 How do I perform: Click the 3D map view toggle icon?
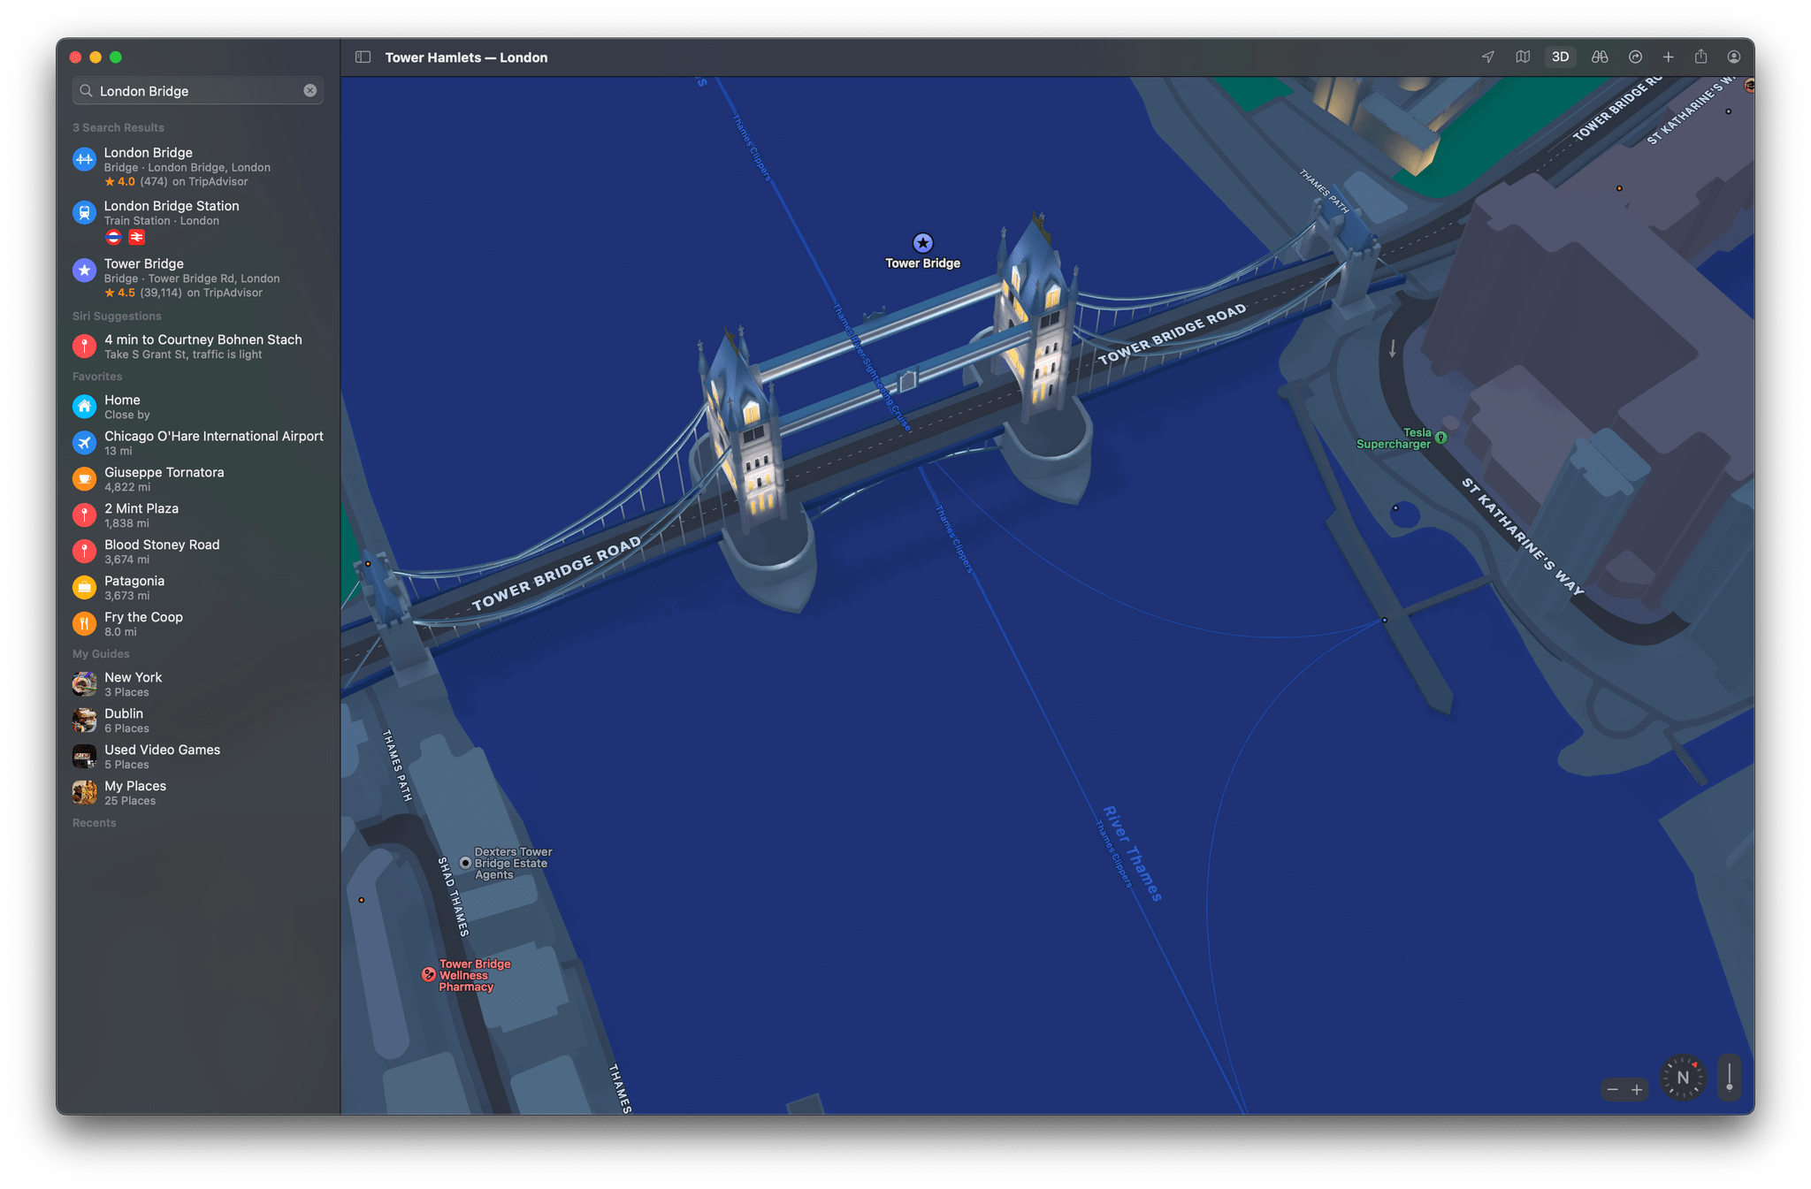[1560, 56]
